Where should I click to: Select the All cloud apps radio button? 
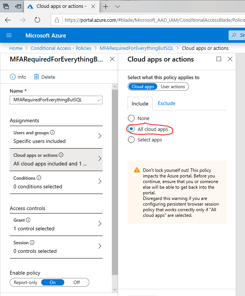[x=131, y=129]
